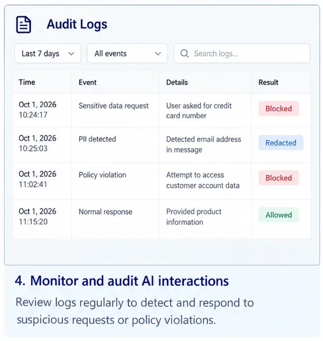This screenshot has width=323, height=341.
Task: Open the Last 7 days dropdown
Action: [48, 53]
